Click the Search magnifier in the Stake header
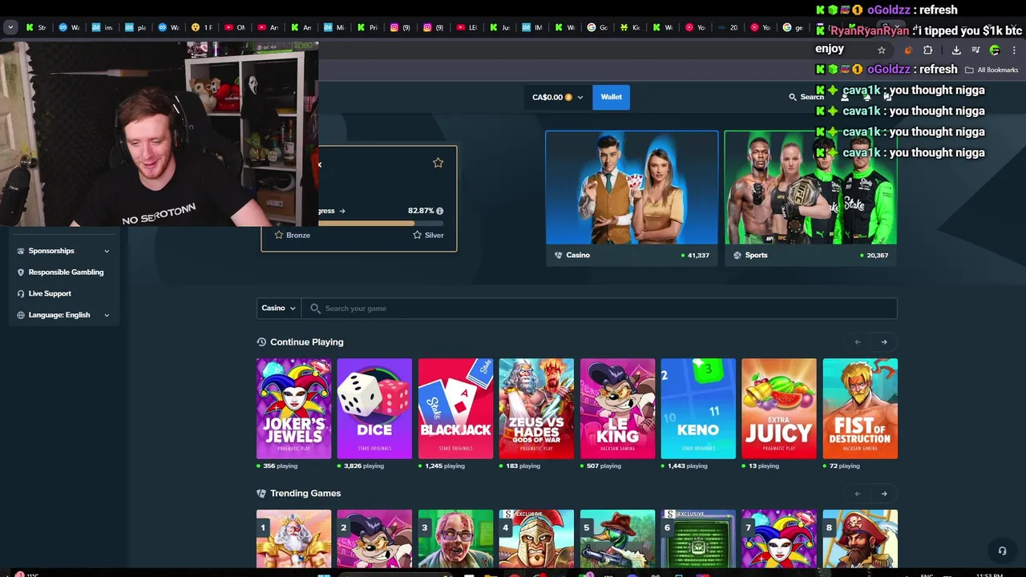Screen dimensions: 1026x577 (793, 97)
